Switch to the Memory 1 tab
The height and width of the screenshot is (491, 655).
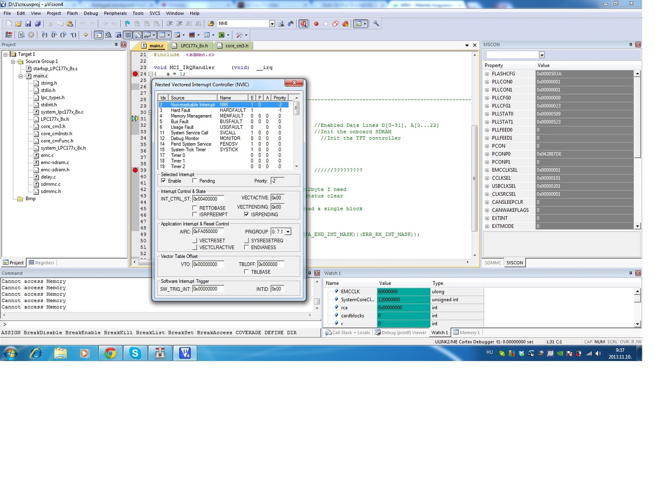[x=466, y=333]
